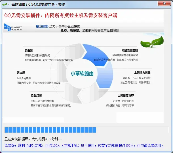Select the 负载均衡 heading

pyautogui.click(x=36, y=95)
